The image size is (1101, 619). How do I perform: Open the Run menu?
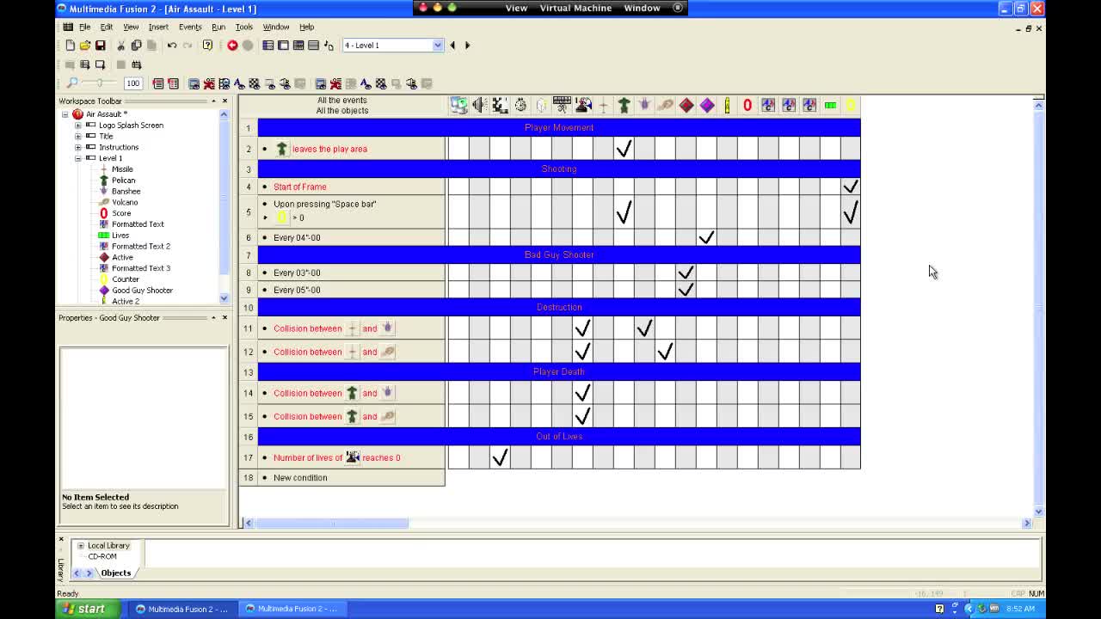(x=218, y=28)
